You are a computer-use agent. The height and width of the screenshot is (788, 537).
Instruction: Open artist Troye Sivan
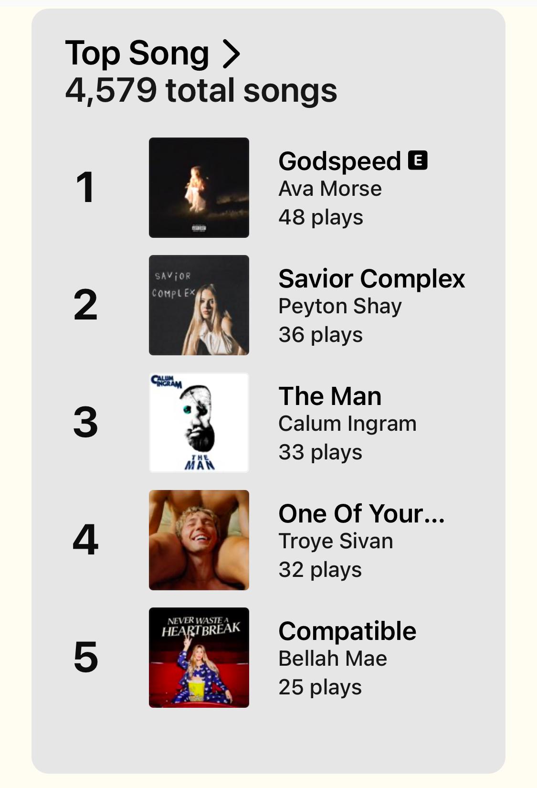(336, 542)
